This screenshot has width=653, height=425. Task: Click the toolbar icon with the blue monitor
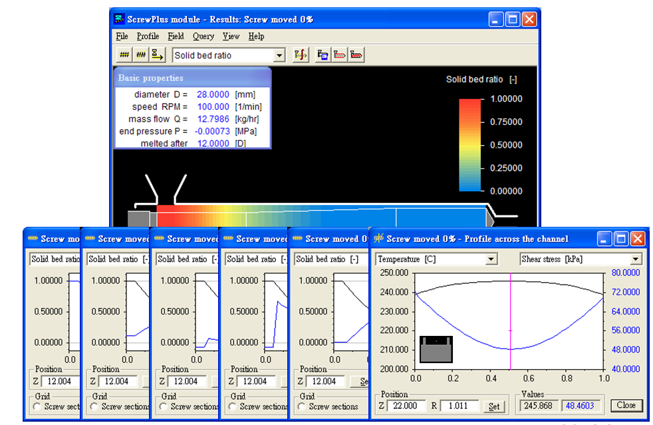click(x=323, y=55)
